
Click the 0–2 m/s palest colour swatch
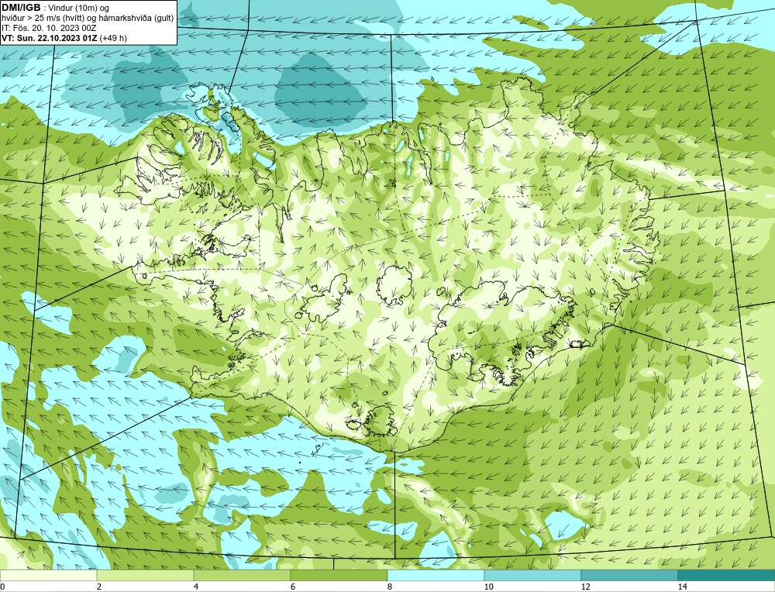tap(48, 576)
